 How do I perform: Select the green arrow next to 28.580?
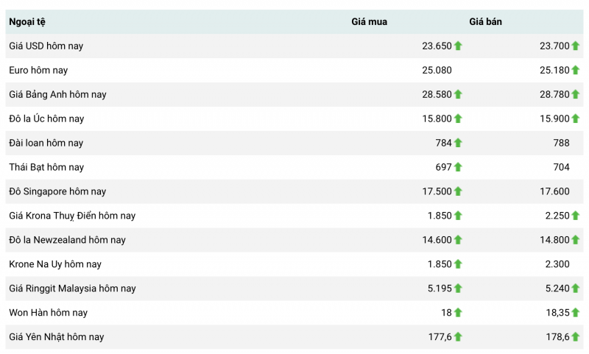pyautogui.click(x=458, y=94)
